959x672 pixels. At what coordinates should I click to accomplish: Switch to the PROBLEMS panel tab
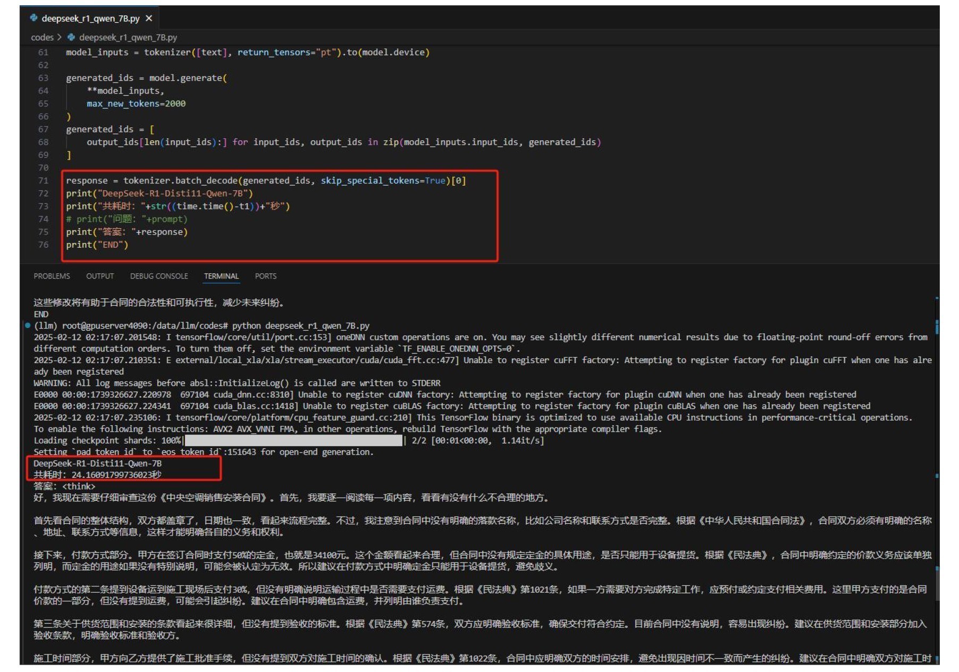tap(52, 276)
